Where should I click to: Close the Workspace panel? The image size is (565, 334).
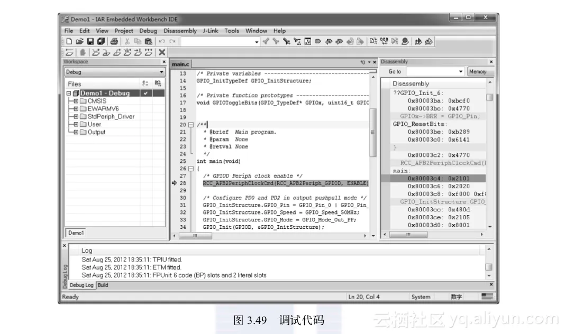(x=165, y=62)
